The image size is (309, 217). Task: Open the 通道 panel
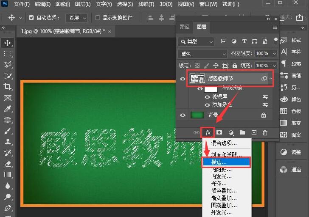point(291,170)
